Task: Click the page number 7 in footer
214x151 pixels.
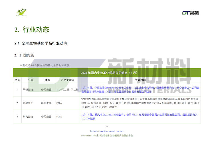Action: point(107,127)
